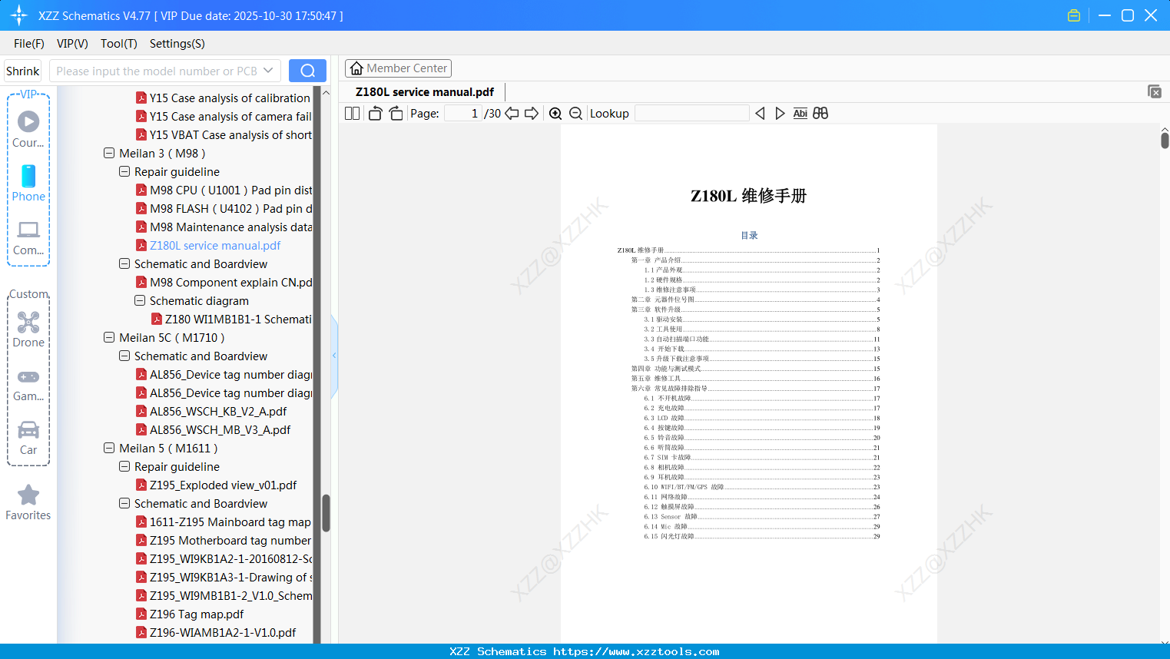
Task: Start a search with the magnifier icon
Action: pos(307,70)
